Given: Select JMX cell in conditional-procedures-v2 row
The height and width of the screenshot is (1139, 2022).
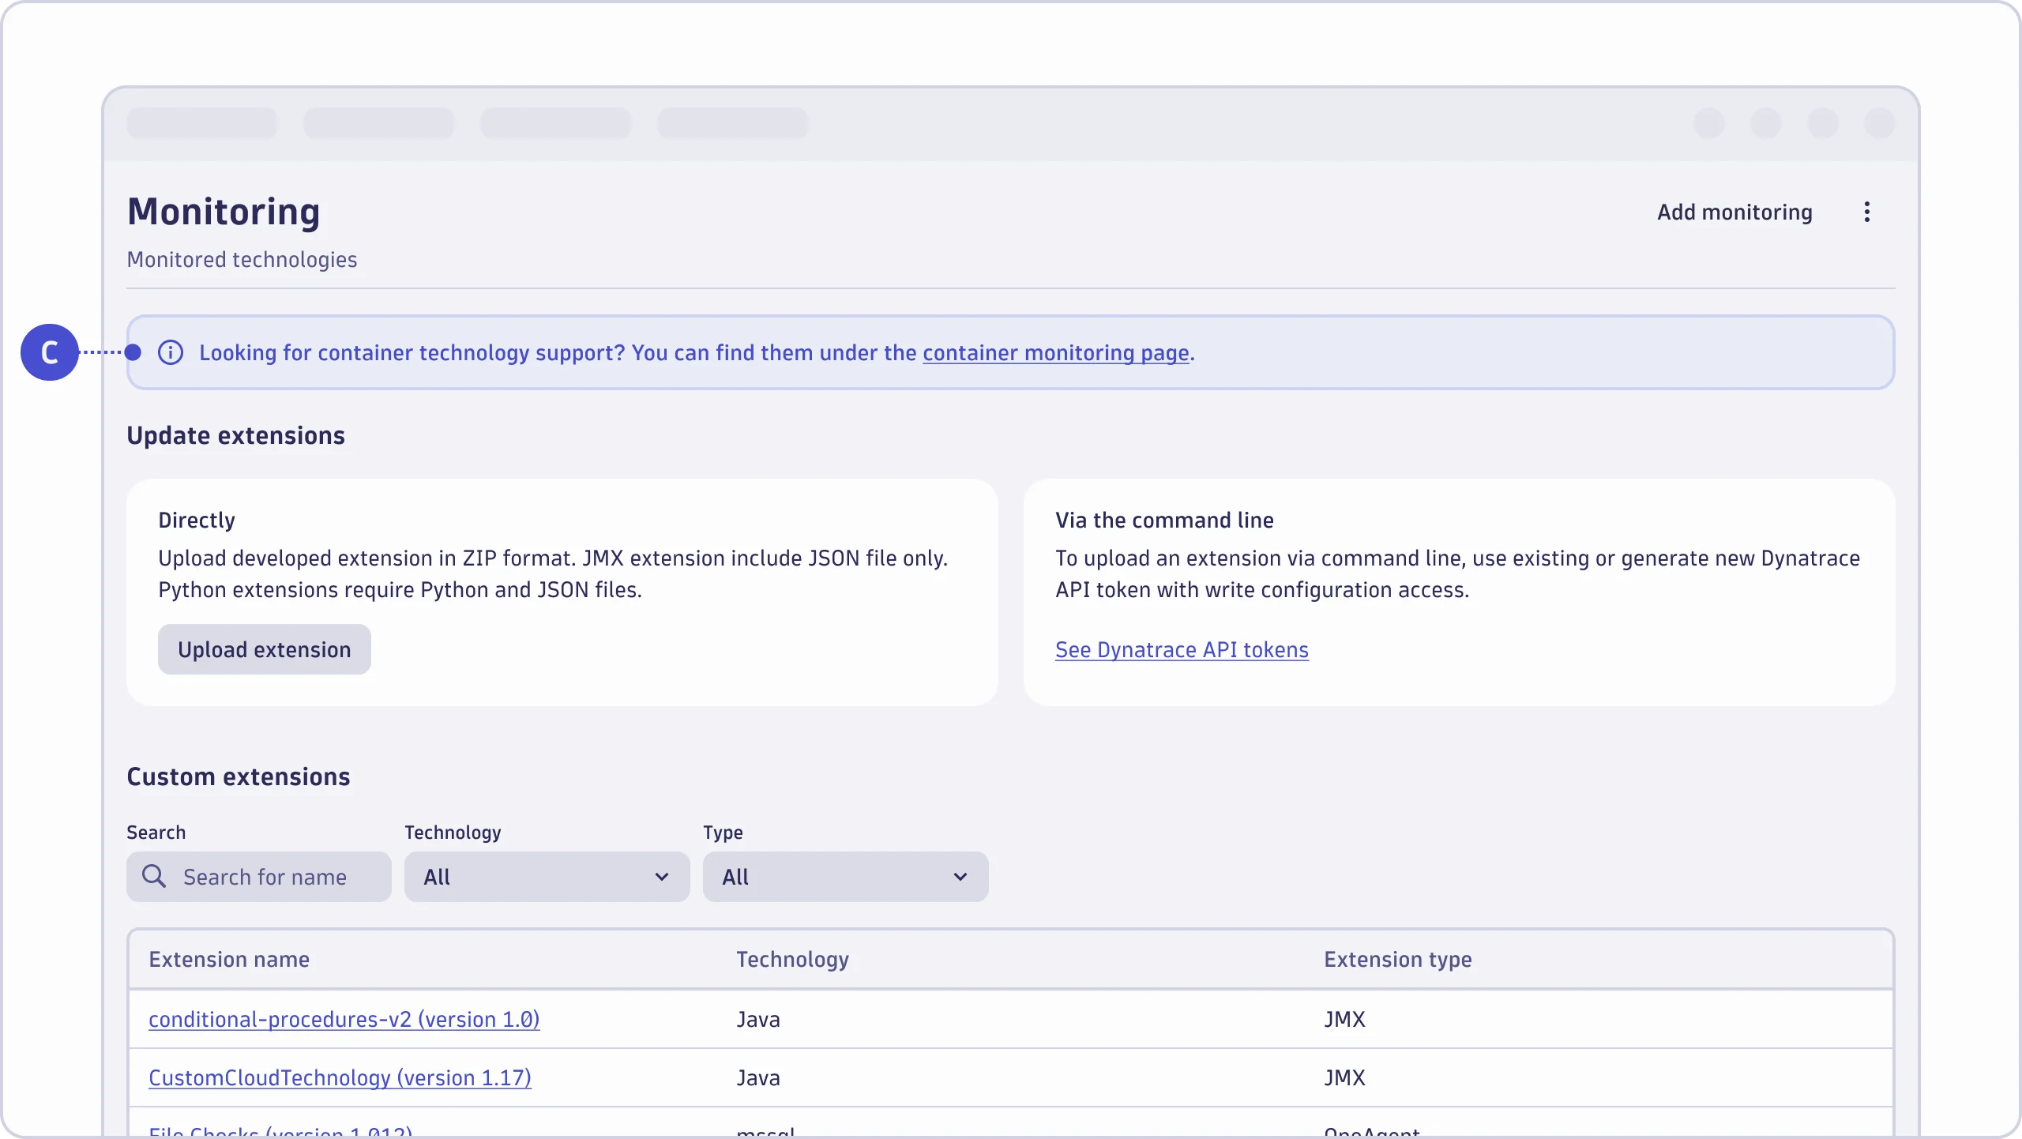Looking at the screenshot, I should point(1344,1019).
